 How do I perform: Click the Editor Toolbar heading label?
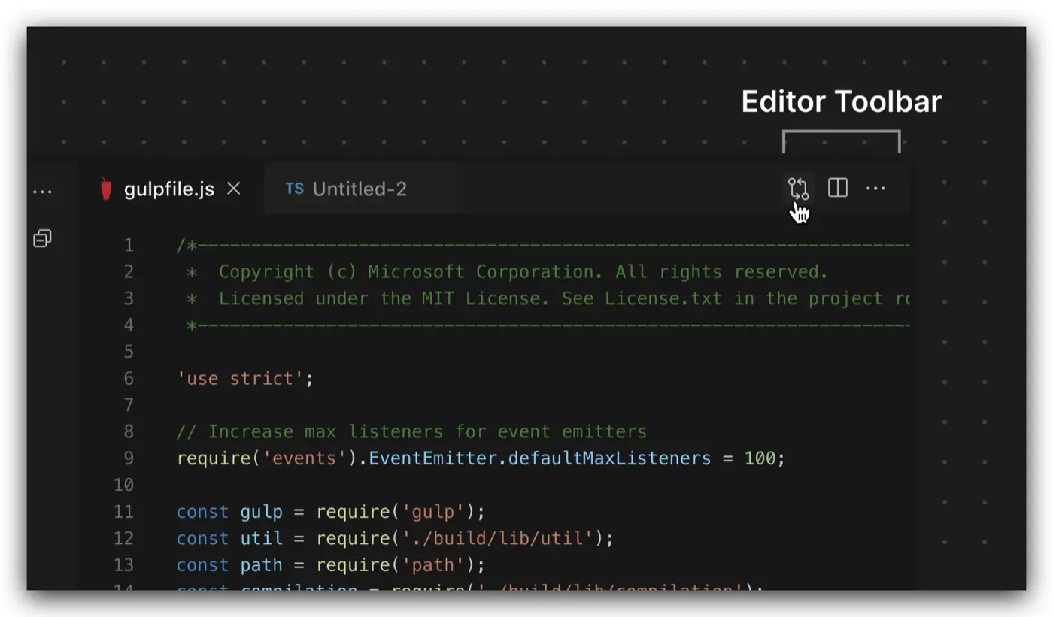click(x=841, y=102)
